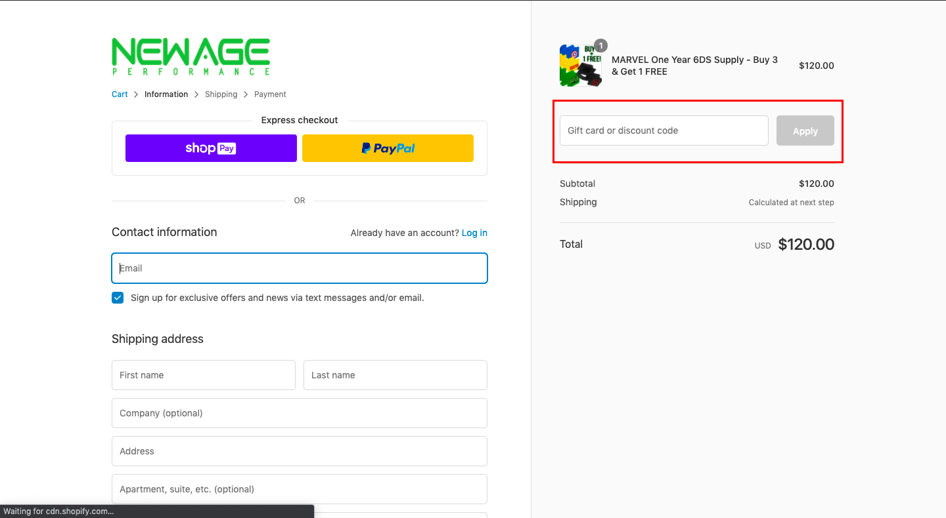Select the $120.00 item price beside the product
The width and height of the screenshot is (946, 518).
(817, 66)
